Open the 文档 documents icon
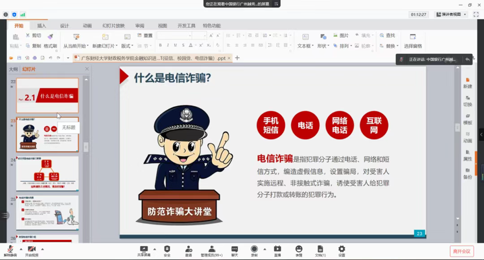 (x=320, y=250)
